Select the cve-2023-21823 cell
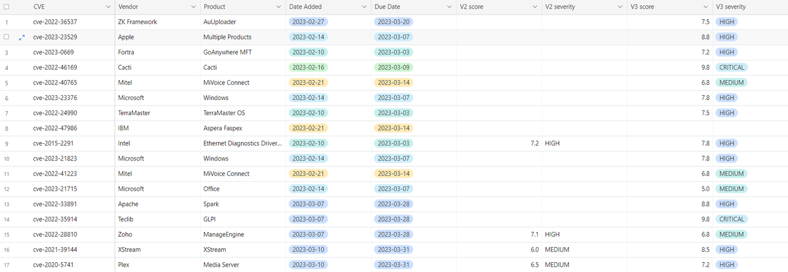This screenshot has width=788, height=272. 72,158
